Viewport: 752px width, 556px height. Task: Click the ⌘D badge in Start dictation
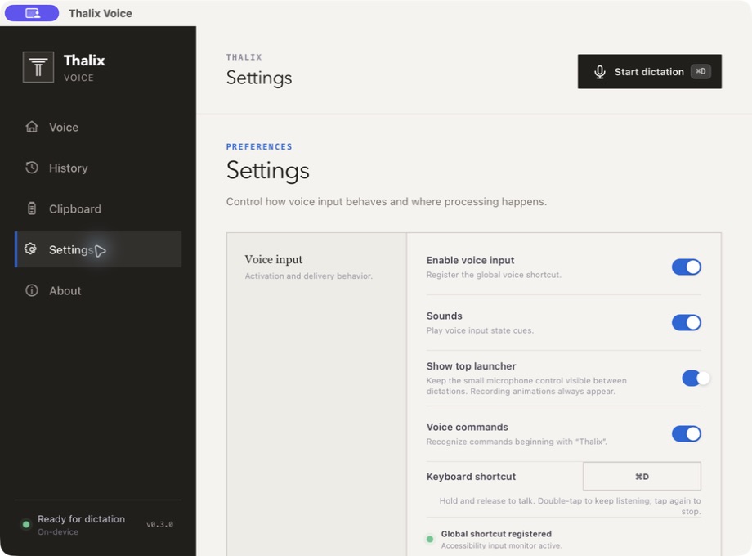coord(701,71)
